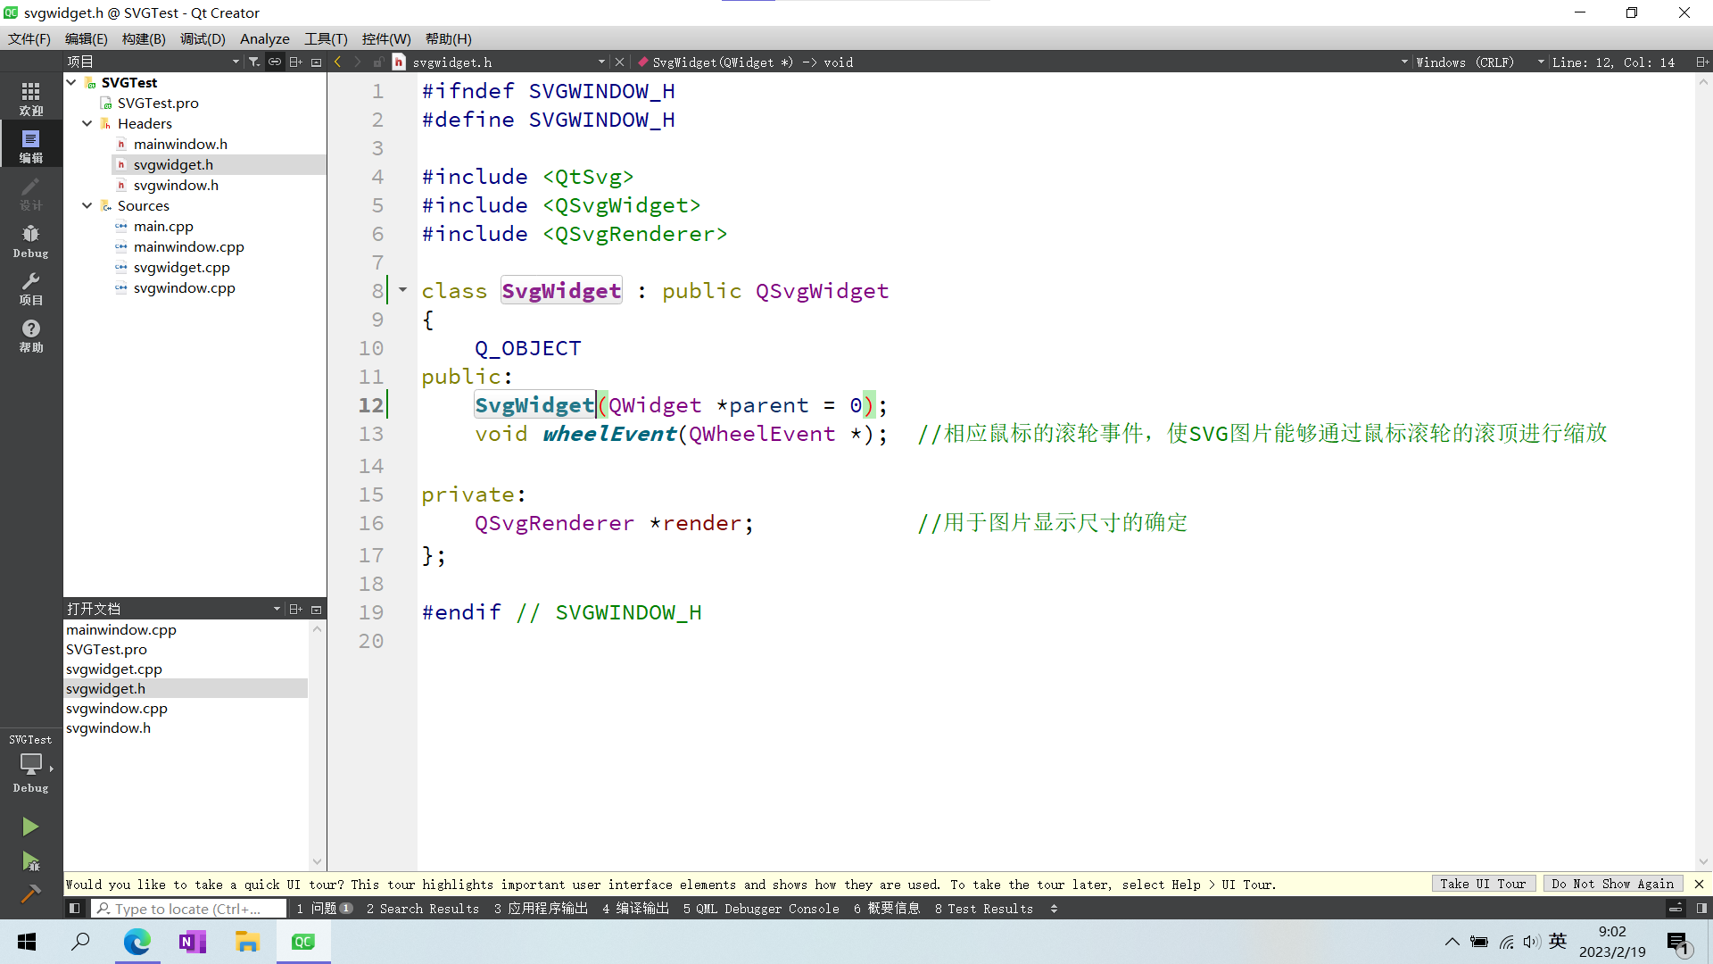Switch to the 设计 (Design) mode
The height and width of the screenshot is (964, 1713).
click(30, 192)
